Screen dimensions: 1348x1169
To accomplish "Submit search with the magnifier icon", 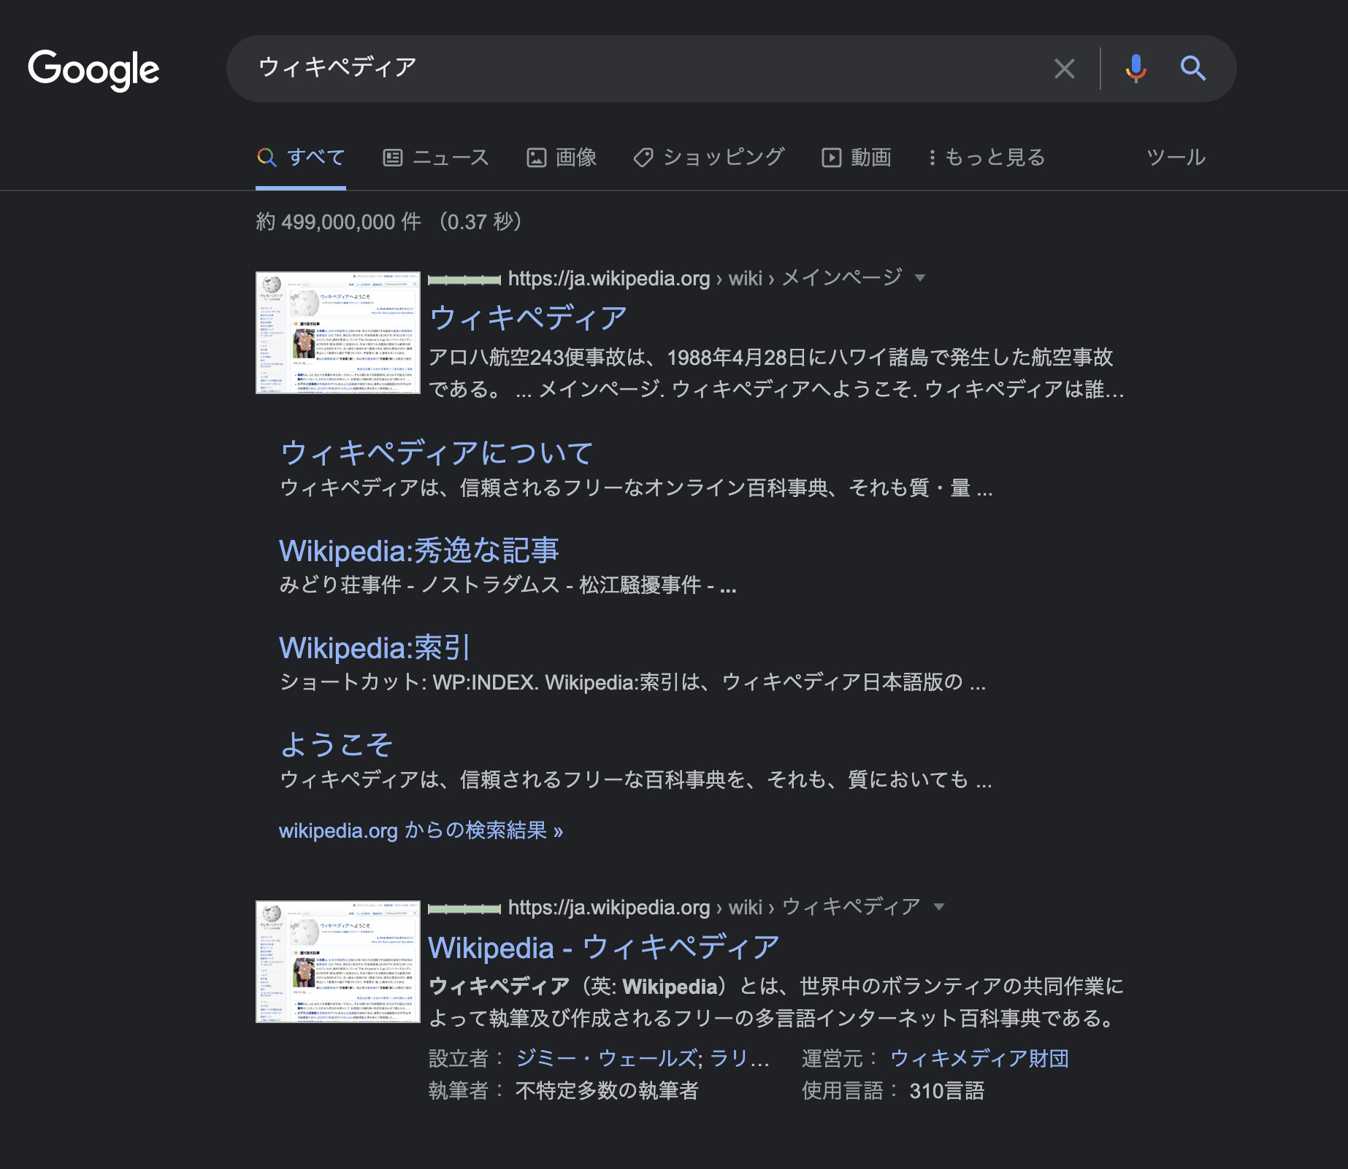I will (x=1193, y=69).
